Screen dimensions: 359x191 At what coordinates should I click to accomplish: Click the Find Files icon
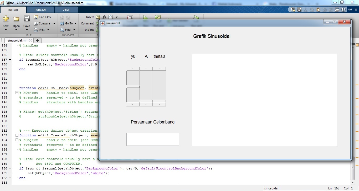tap(36, 17)
